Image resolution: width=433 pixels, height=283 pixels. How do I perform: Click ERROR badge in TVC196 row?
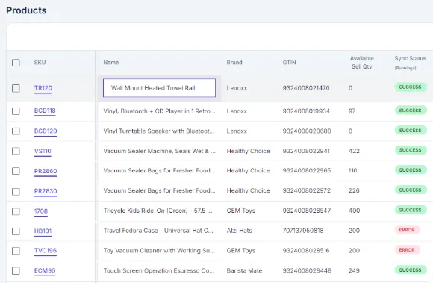pyautogui.click(x=407, y=250)
